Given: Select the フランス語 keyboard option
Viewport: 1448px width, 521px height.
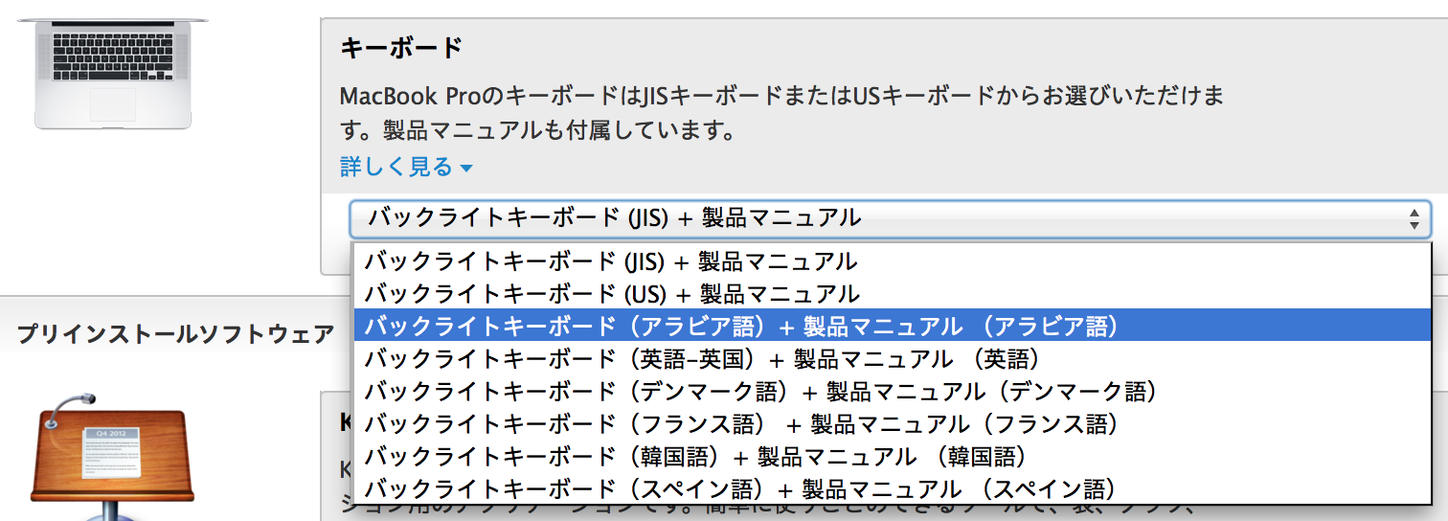Looking at the screenshot, I should pyautogui.click(x=894, y=423).
